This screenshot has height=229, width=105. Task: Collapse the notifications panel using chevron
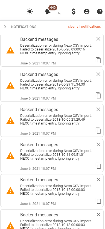tap(5, 27)
